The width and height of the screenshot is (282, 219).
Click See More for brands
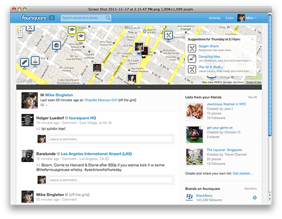[x=250, y=189]
